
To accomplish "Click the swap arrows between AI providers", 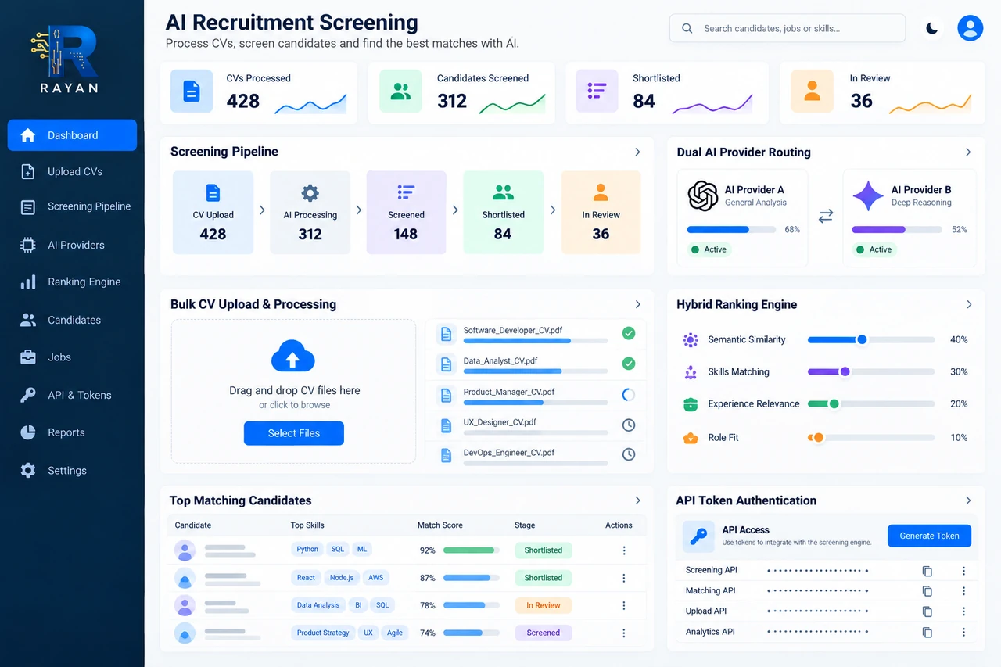I will coord(826,217).
